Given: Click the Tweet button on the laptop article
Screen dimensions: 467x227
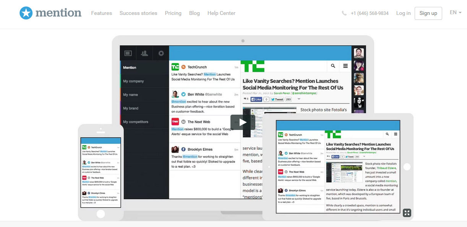Looking at the screenshot, I should [277, 99].
